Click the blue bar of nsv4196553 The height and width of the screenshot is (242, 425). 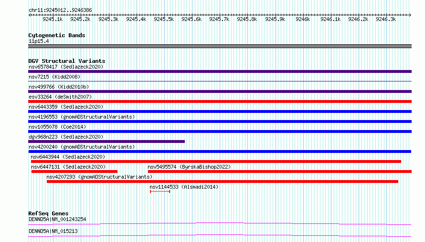[x=220, y=121]
